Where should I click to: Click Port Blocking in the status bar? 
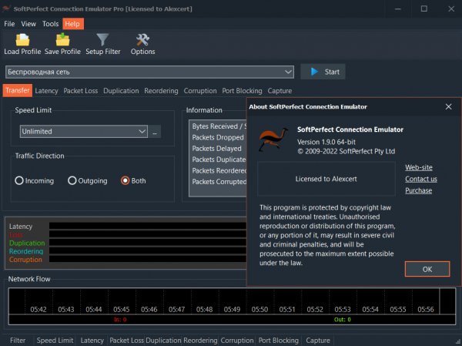[279, 340]
